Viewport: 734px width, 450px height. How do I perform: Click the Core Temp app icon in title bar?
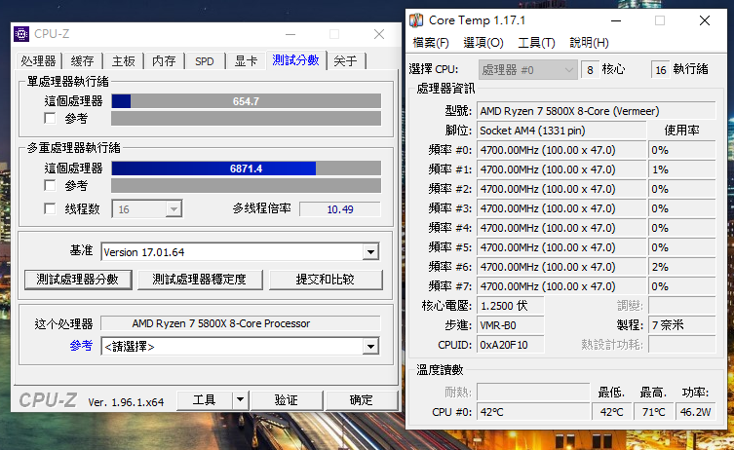416,20
